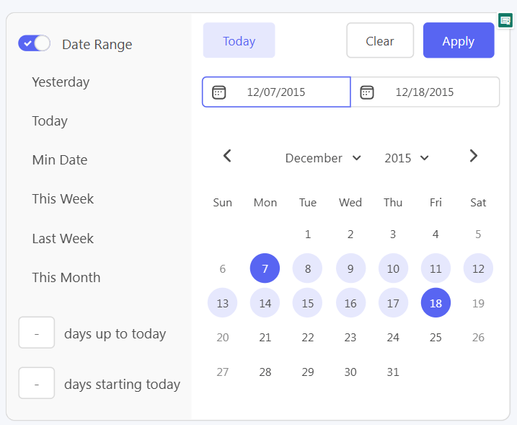Viewport: 517px width, 425px height.
Task: Click the start date calendar icon
Action: coord(218,92)
